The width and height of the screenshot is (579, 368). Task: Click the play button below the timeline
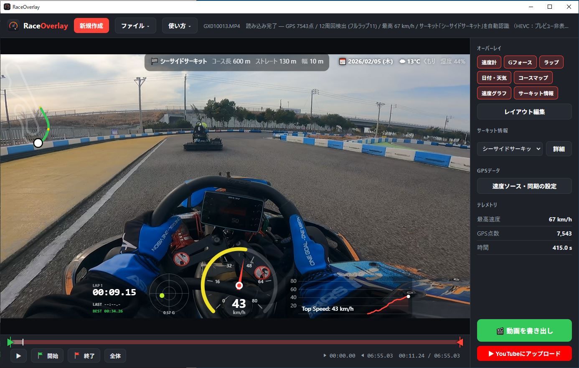[18, 356]
